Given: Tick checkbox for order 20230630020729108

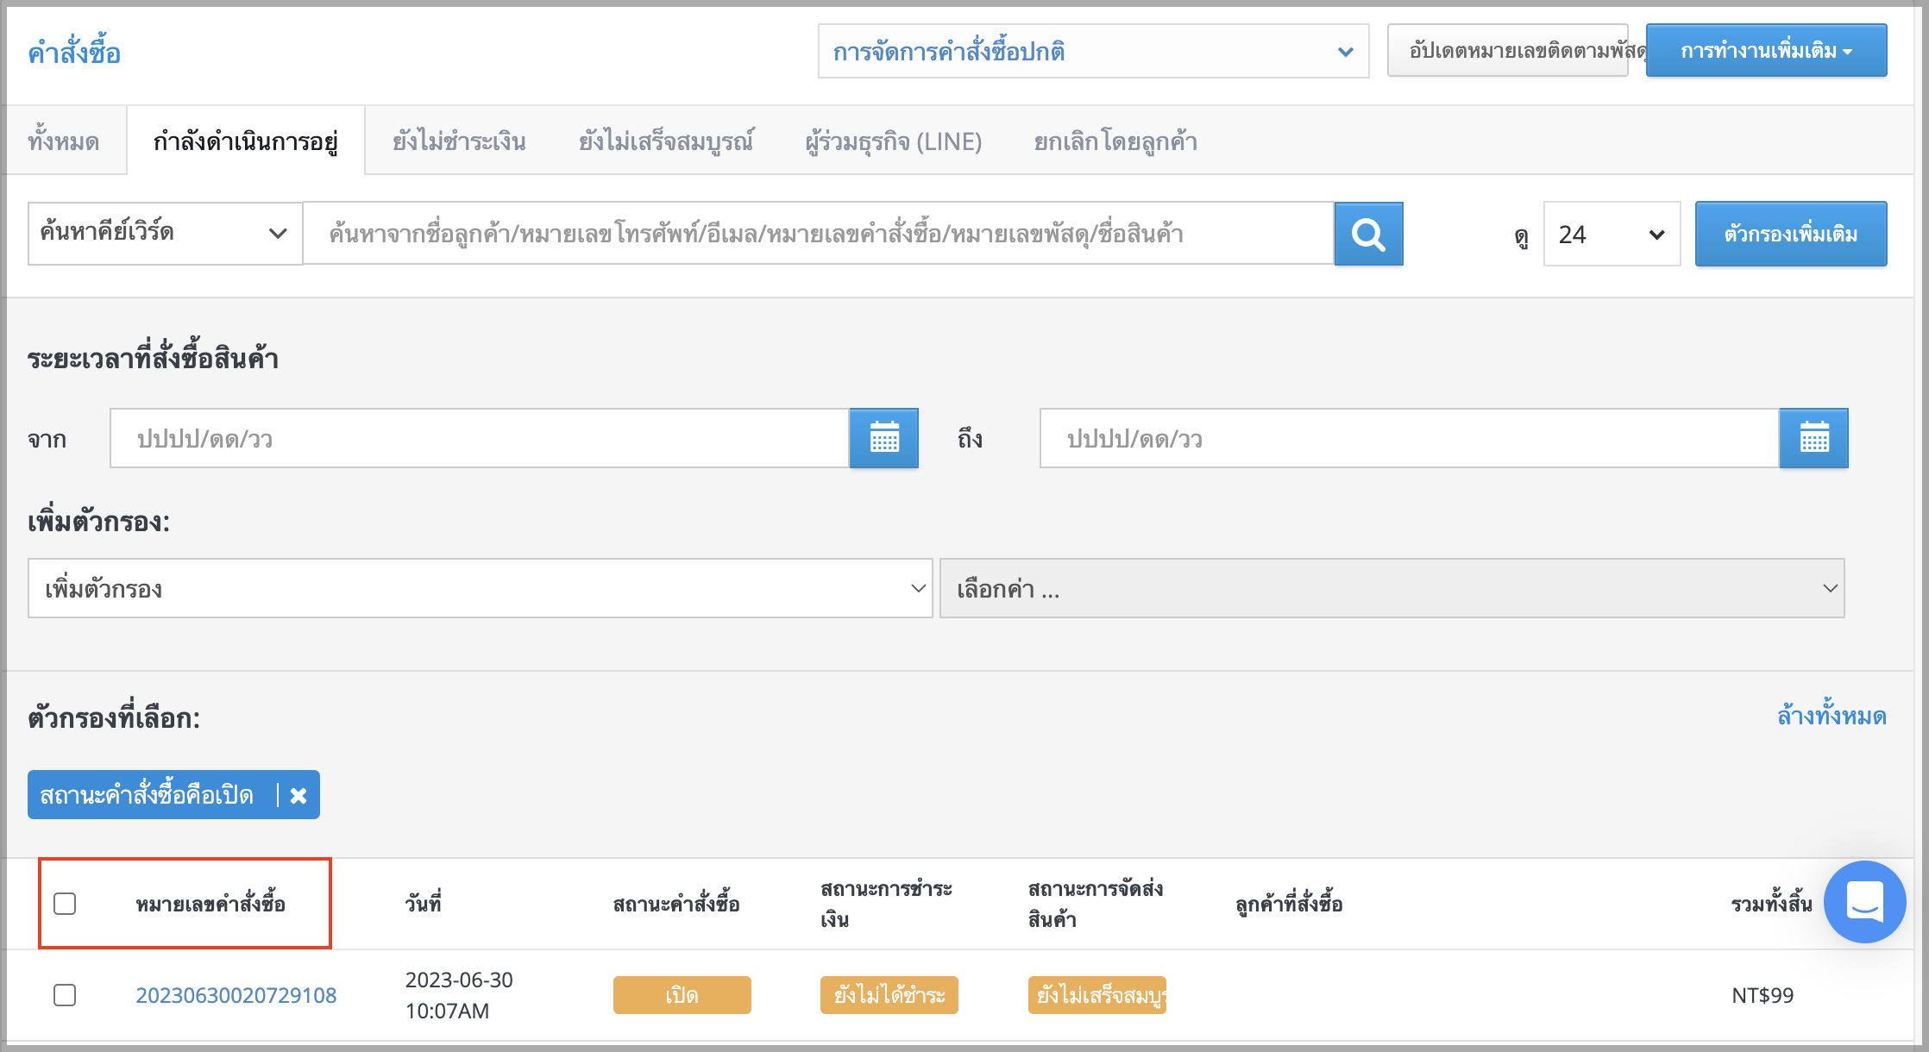Looking at the screenshot, I should pos(65,995).
